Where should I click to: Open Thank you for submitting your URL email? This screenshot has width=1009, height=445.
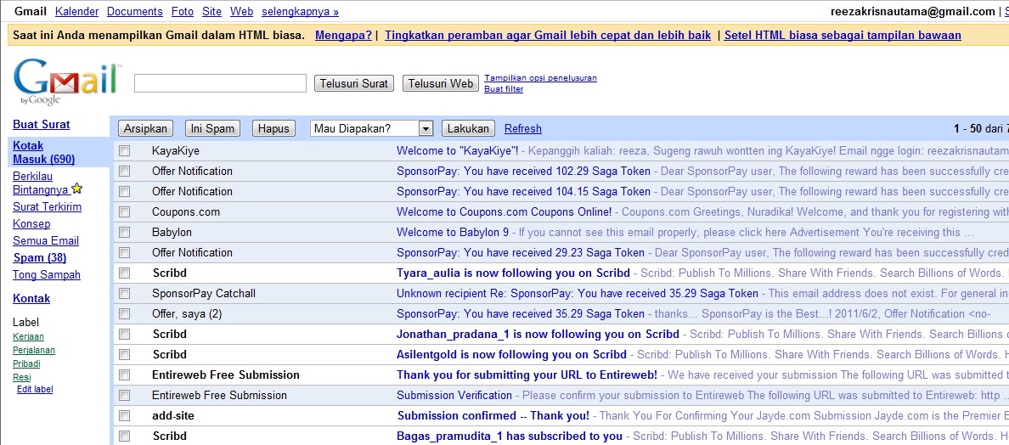pos(527,375)
